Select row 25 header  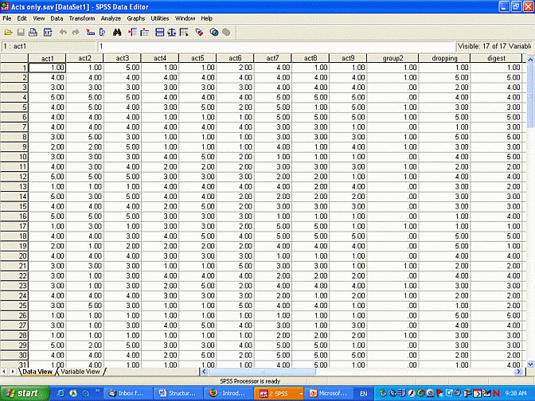14,306
